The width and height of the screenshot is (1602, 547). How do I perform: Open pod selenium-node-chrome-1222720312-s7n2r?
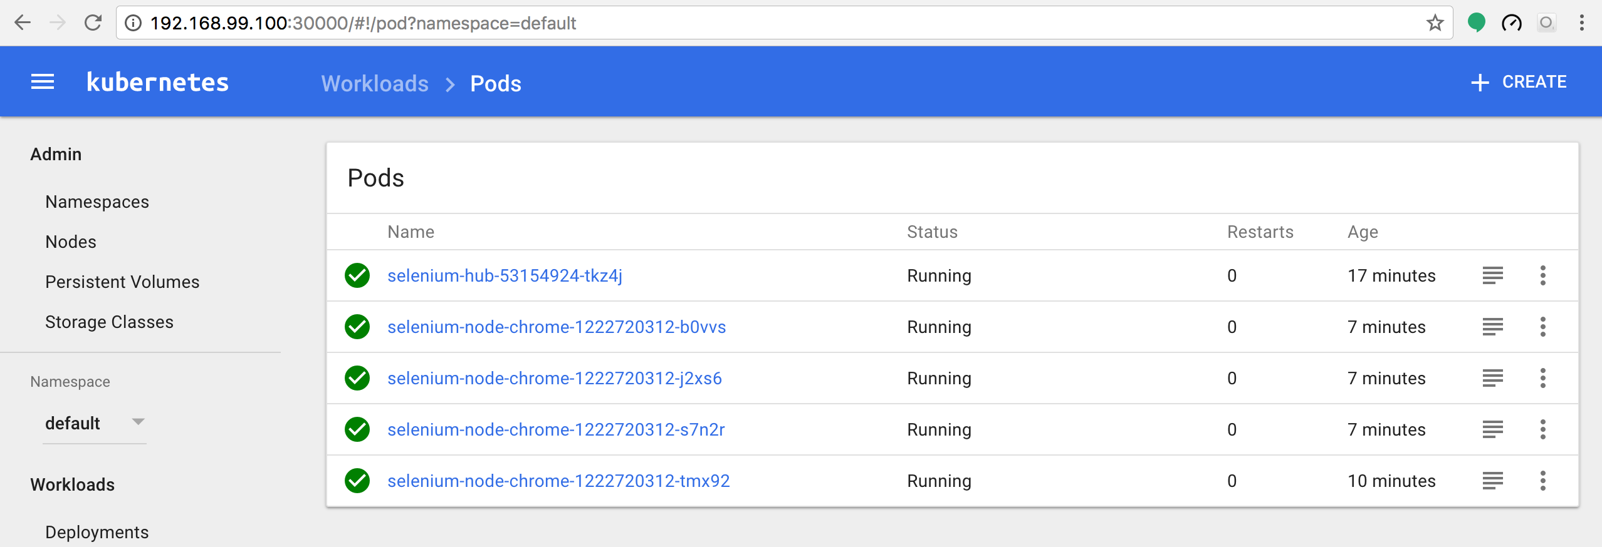tap(556, 429)
